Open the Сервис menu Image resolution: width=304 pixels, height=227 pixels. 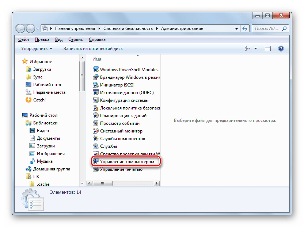(x=75, y=39)
